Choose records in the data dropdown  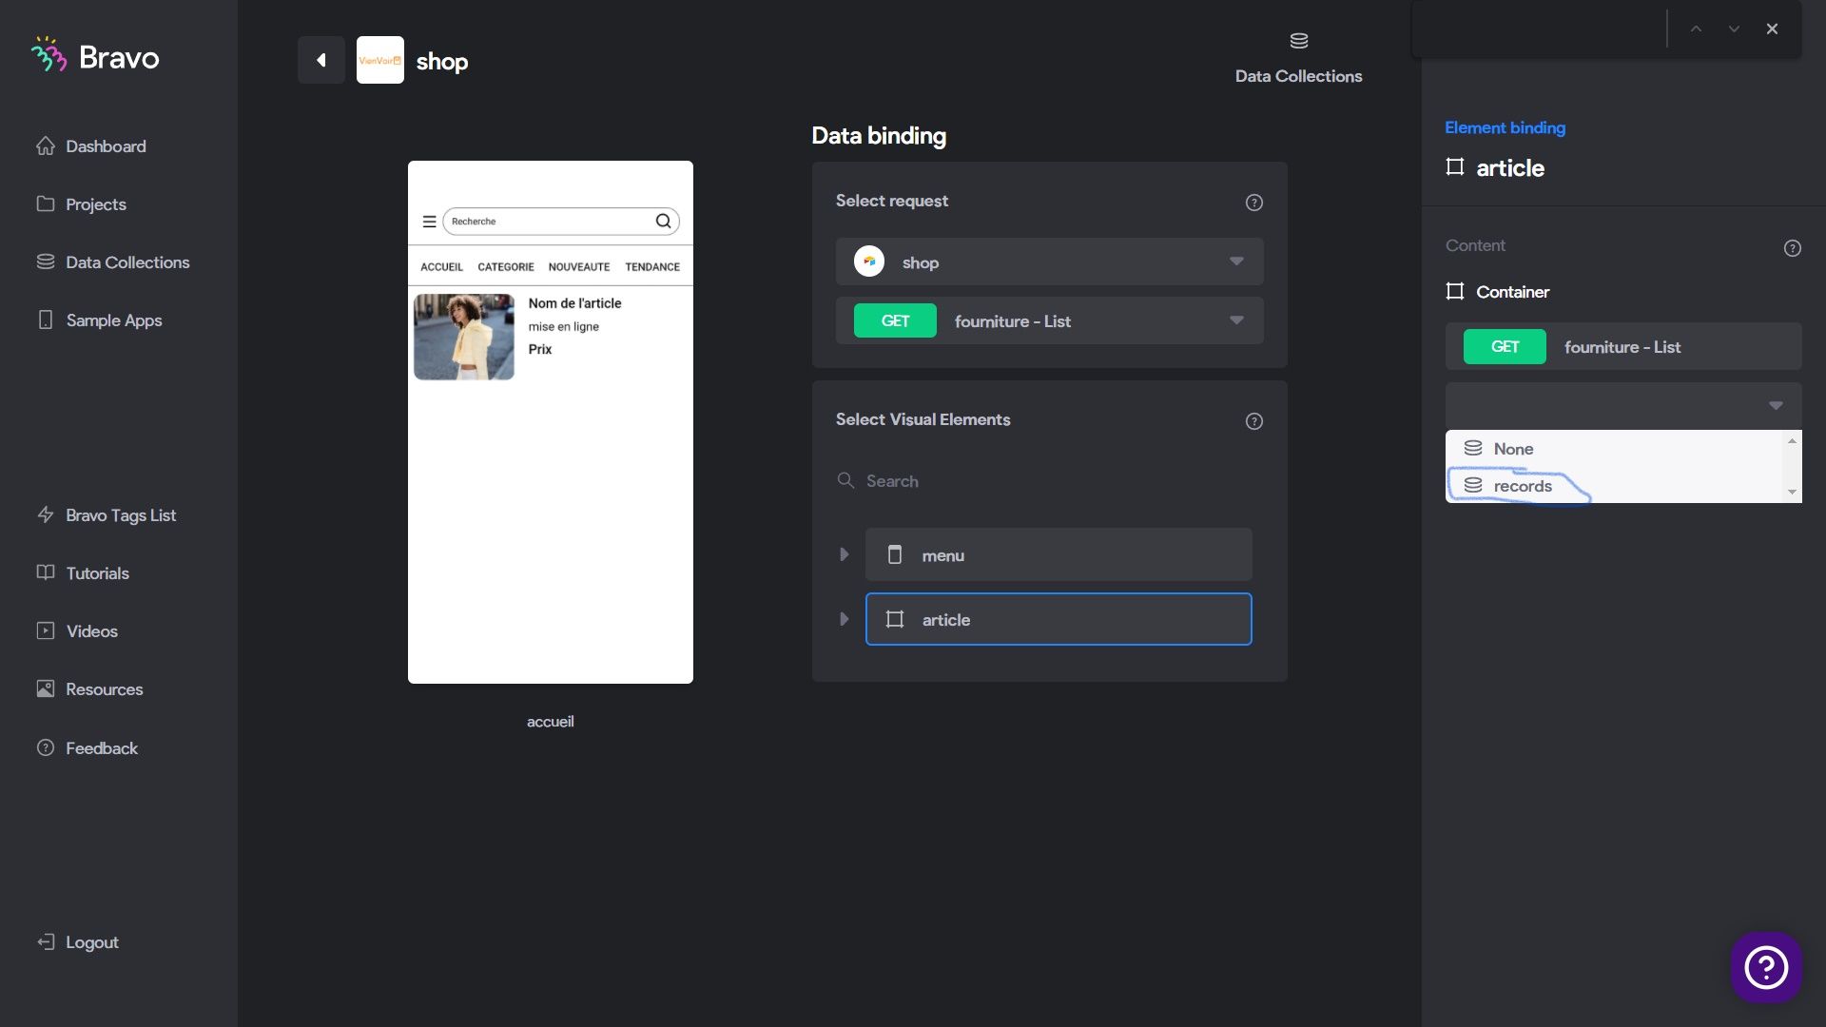(x=1615, y=486)
